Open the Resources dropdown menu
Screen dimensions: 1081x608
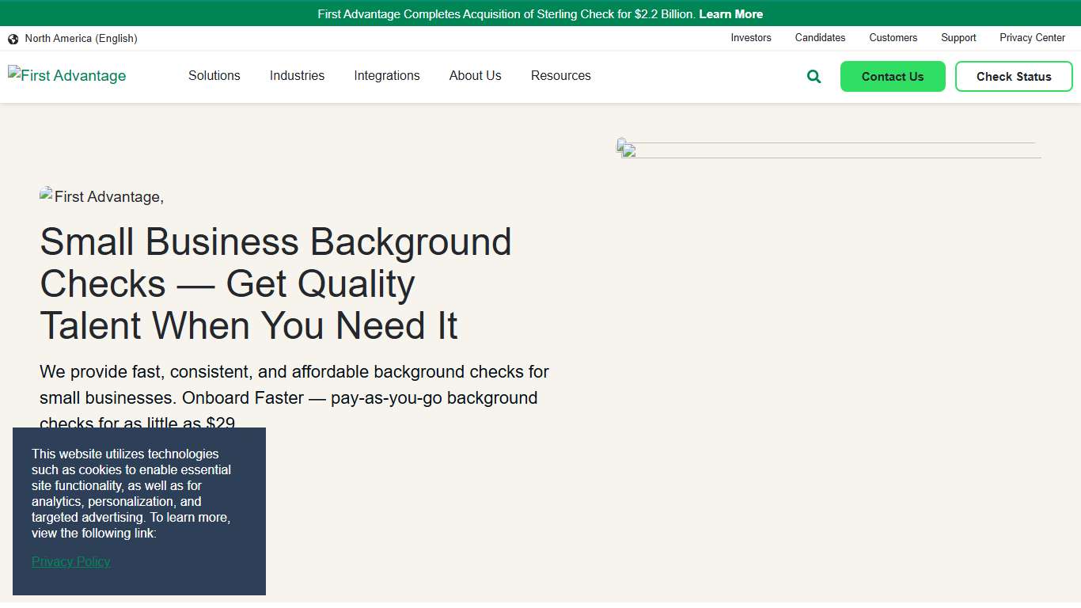(560, 75)
